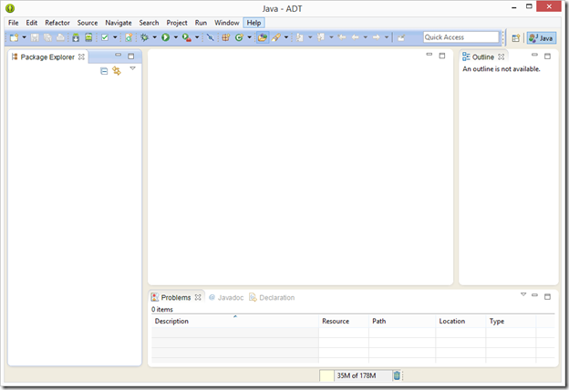Click the Search flashlight icon
The width and height of the screenshot is (569, 390).
(276, 37)
